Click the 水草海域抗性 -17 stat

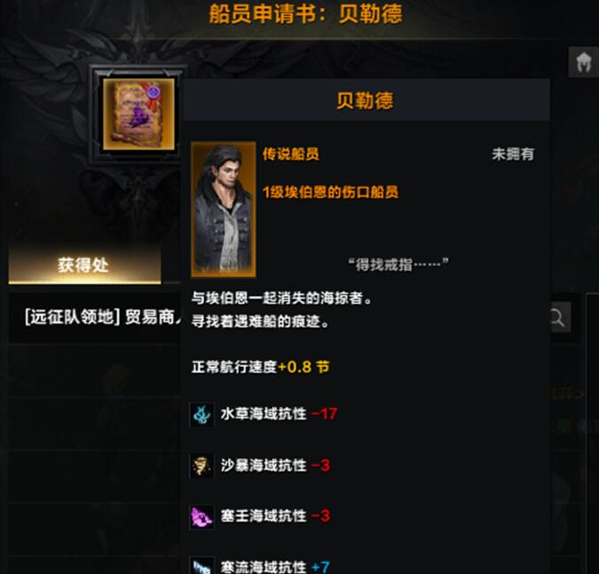pyautogui.click(x=279, y=414)
